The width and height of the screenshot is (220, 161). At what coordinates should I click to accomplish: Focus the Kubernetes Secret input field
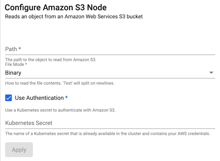pos(110,123)
